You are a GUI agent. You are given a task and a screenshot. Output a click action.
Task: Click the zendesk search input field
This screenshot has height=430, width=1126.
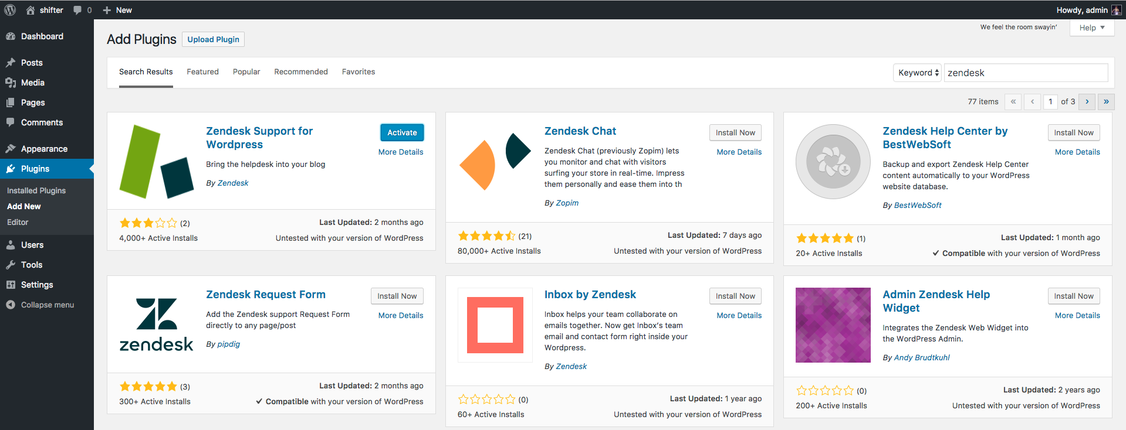tap(1026, 73)
